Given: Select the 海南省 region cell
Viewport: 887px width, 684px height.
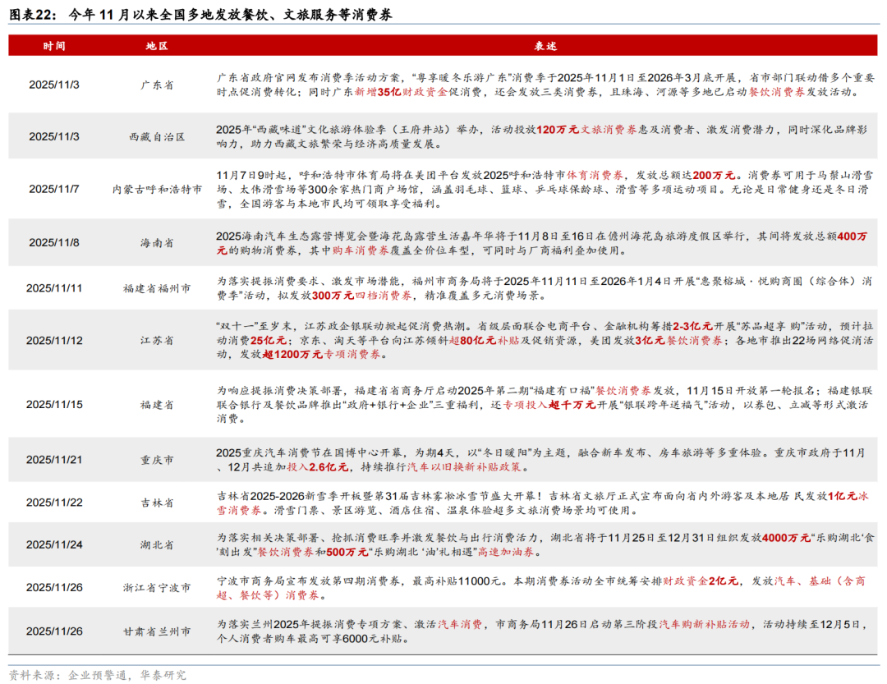Looking at the screenshot, I should [x=156, y=242].
